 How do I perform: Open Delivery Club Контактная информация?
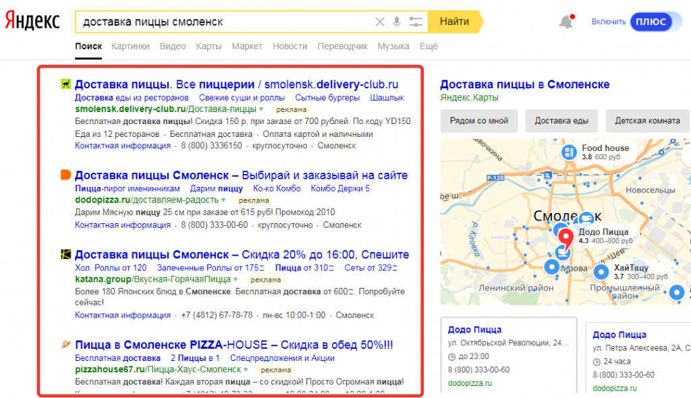[123, 146]
